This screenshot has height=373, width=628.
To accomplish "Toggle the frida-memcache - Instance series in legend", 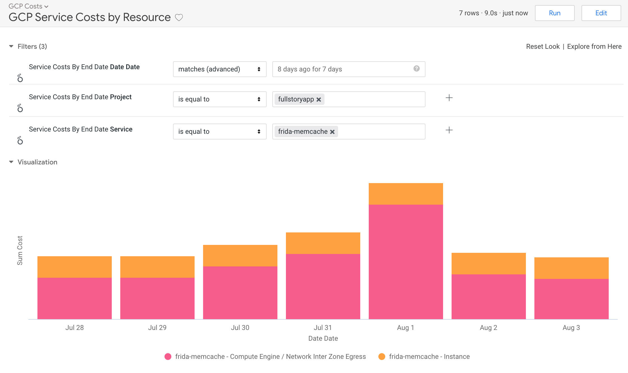I will point(429,357).
